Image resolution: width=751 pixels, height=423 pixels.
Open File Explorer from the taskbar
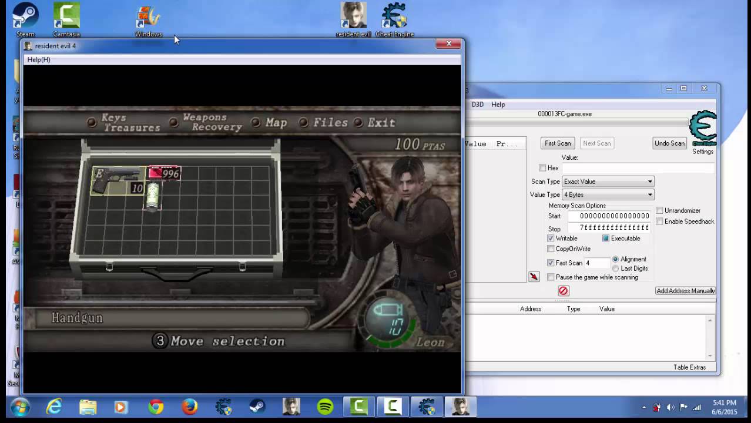click(x=88, y=407)
